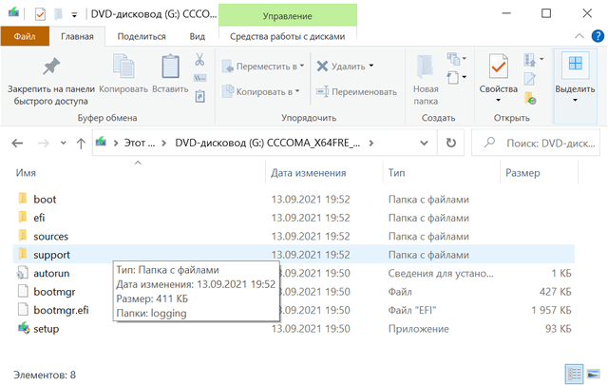Viewport: 608px width, 385px height.
Task: Click the Refresh button beside the address bar
Action: [450, 144]
